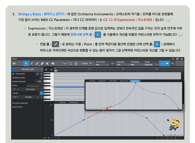Select the Velocity tab in the main controller lane
The image size is (195, 143).
point(62,102)
